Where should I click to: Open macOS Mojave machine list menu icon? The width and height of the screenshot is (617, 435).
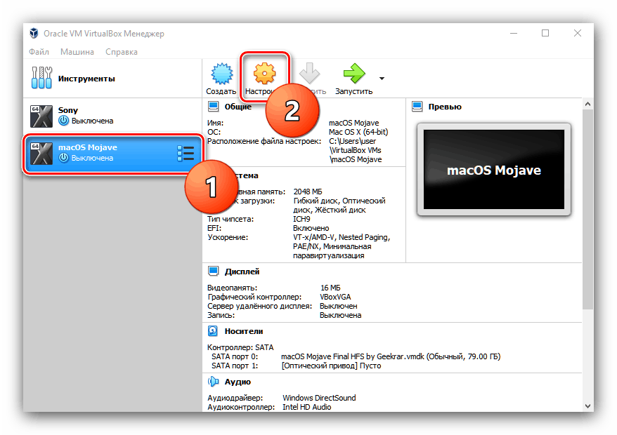[x=186, y=153]
